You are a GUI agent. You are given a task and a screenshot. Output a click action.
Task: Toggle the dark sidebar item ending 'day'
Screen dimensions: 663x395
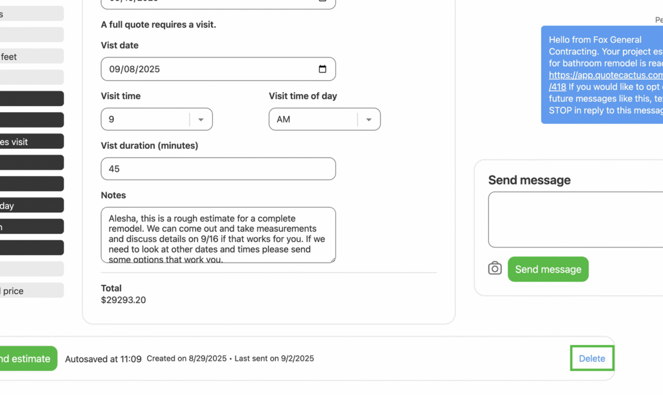click(x=31, y=206)
